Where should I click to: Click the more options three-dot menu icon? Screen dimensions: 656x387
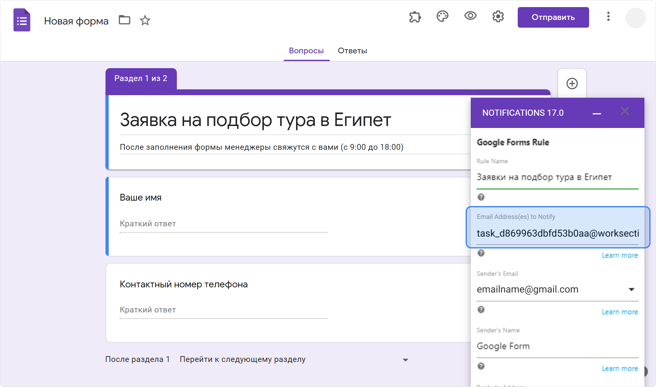[608, 17]
